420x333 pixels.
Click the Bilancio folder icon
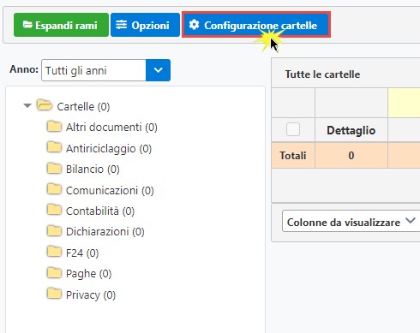[54, 169]
